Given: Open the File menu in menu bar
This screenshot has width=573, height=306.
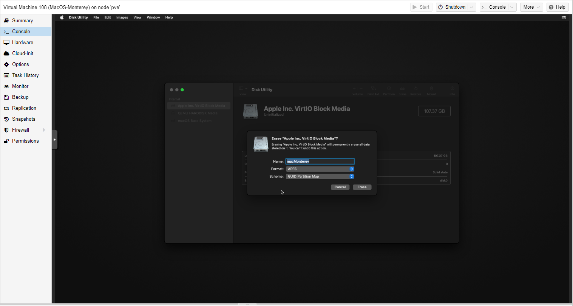Looking at the screenshot, I should [x=96, y=17].
